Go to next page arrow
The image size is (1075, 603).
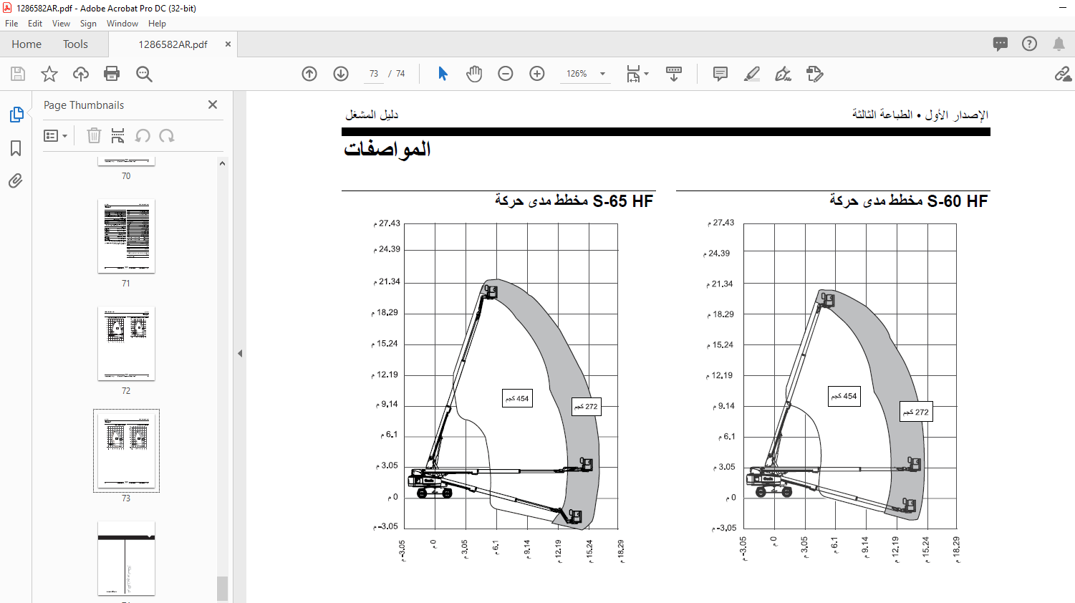[341, 74]
